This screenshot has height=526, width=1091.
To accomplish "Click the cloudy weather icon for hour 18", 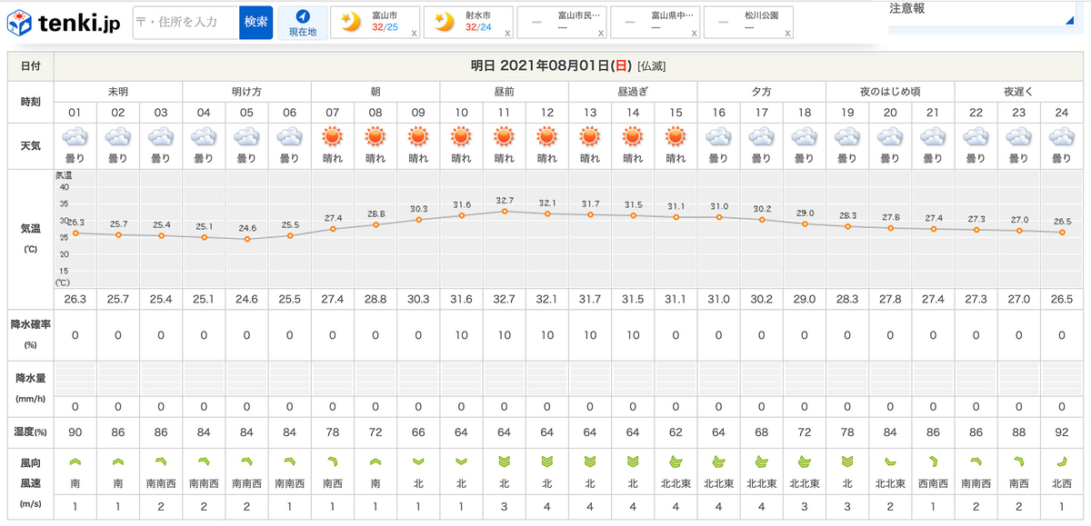I will (x=804, y=136).
